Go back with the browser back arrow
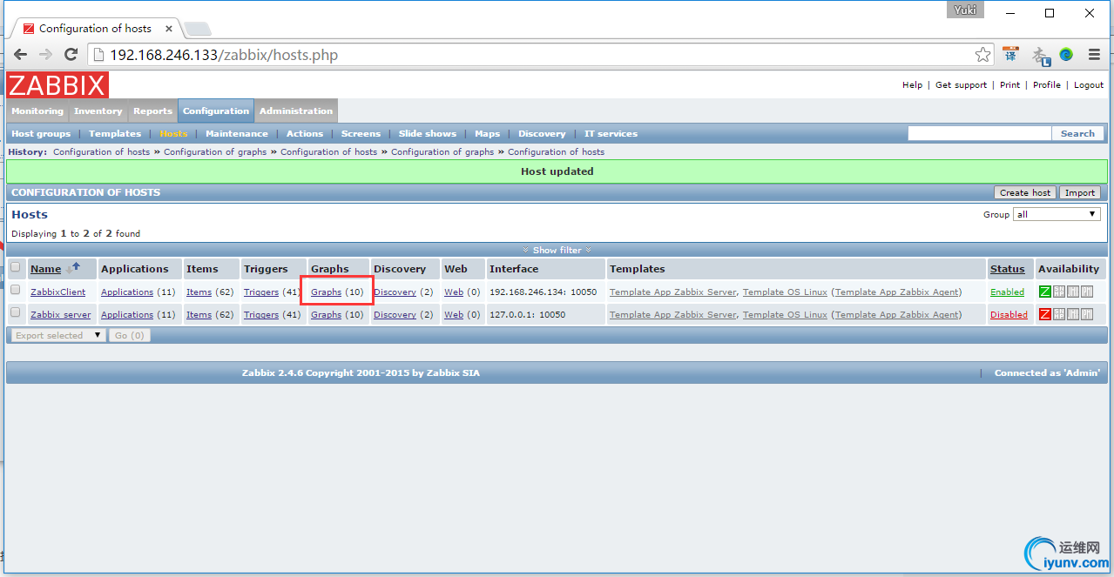The width and height of the screenshot is (1114, 577). coord(20,55)
